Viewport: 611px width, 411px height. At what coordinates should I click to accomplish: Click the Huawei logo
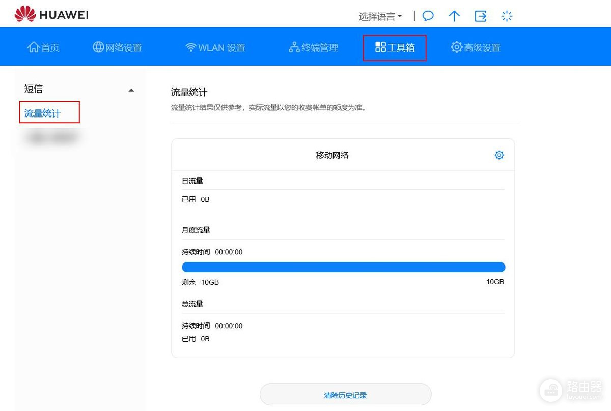coord(51,15)
